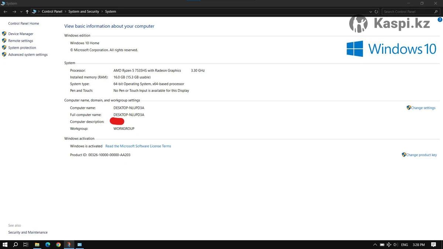Viewport: 443px width, 249px height.
Task: Switch input language ENG
Action: 405,245
